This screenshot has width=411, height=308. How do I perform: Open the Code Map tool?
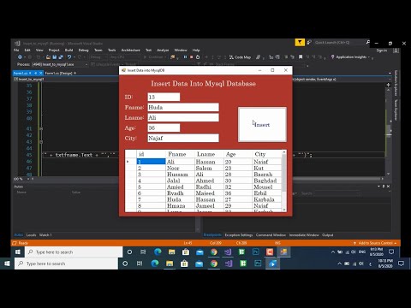(240, 57)
